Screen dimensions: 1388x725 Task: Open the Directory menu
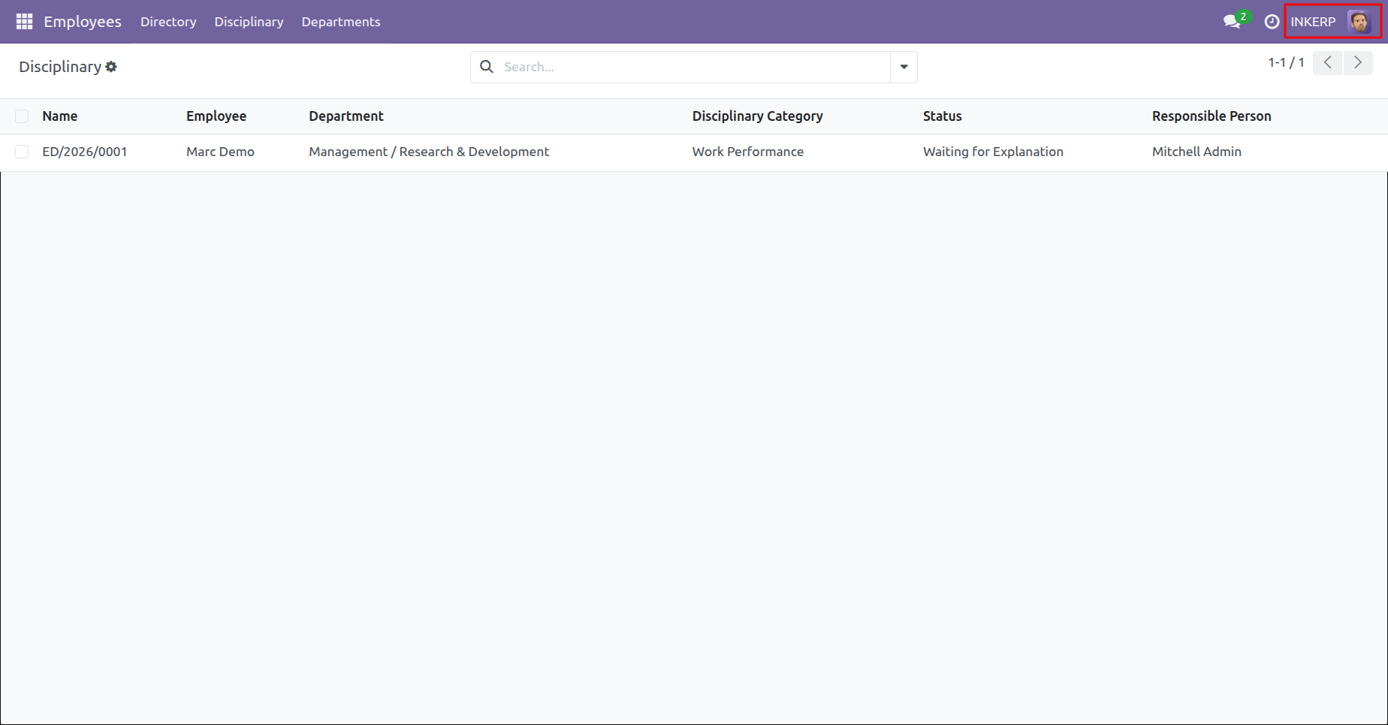pos(168,22)
